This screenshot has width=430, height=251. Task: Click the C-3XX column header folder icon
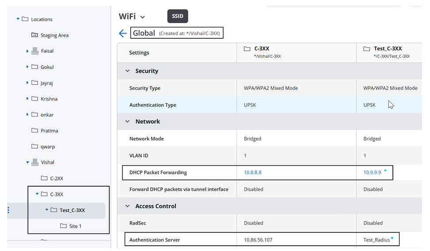pyautogui.click(x=248, y=49)
